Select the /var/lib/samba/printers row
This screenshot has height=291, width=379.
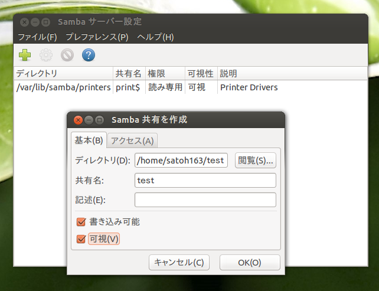[x=191, y=87]
